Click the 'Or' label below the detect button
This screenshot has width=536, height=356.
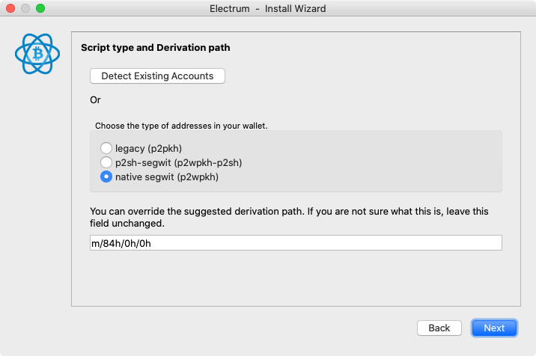tap(95, 99)
